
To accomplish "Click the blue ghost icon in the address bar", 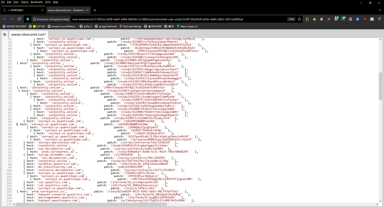I will (x=28, y=19).
